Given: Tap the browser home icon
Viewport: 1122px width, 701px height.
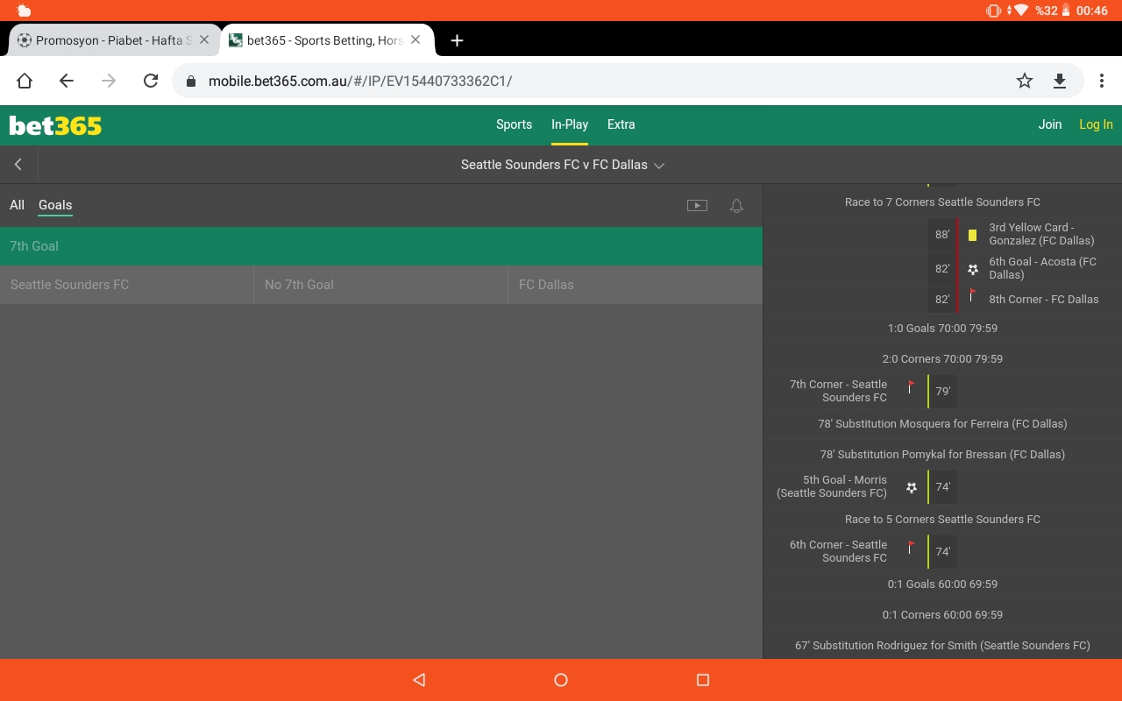Looking at the screenshot, I should [25, 81].
